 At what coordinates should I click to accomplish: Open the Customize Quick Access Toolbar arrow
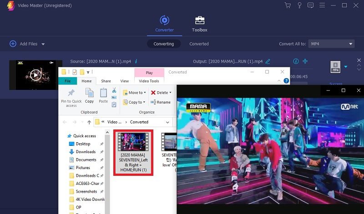click(88, 72)
